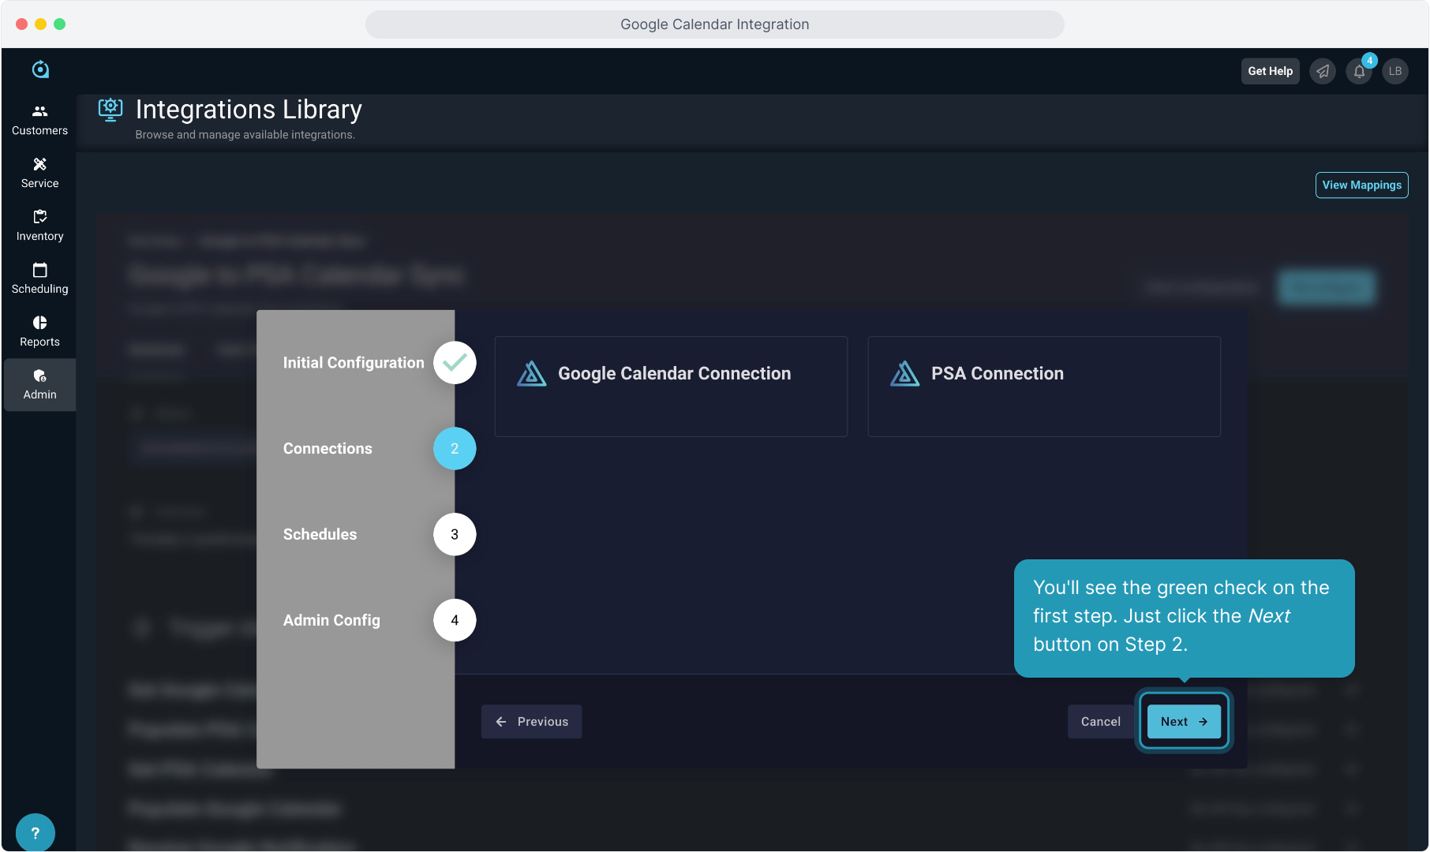Select the Google Calendar Connection card
Screen dimensions: 1430x852
[671, 387]
